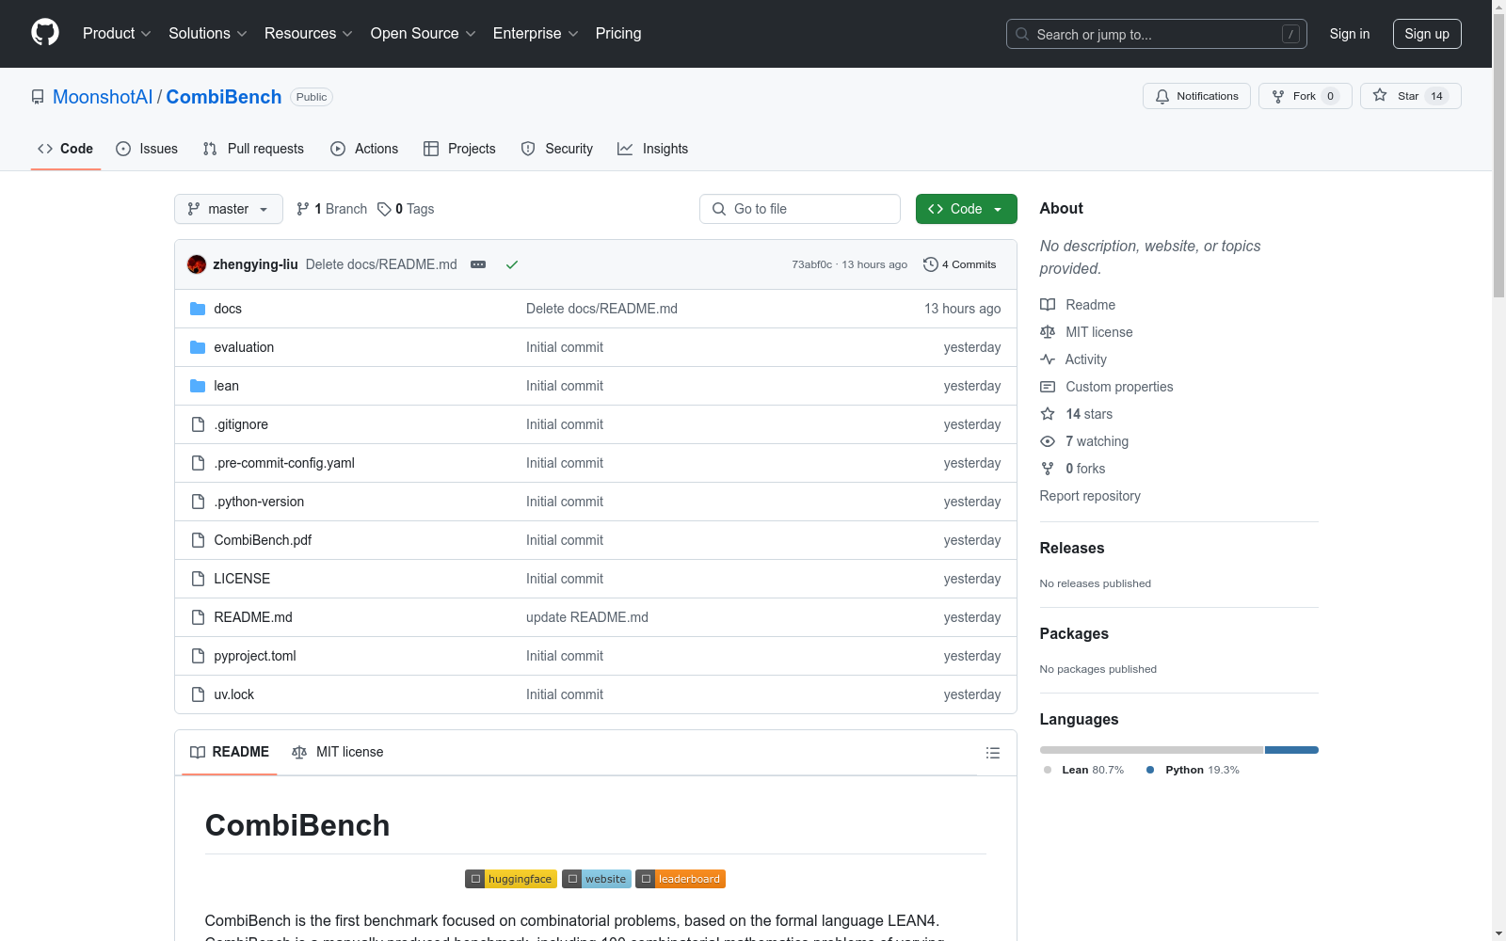Focus the Search or jump to field
The width and height of the screenshot is (1506, 941).
(x=1157, y=34)
